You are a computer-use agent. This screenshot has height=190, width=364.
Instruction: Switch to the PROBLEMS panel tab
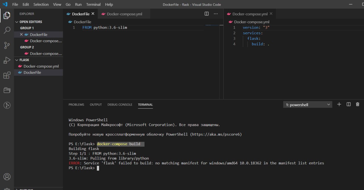click(76, 105)
